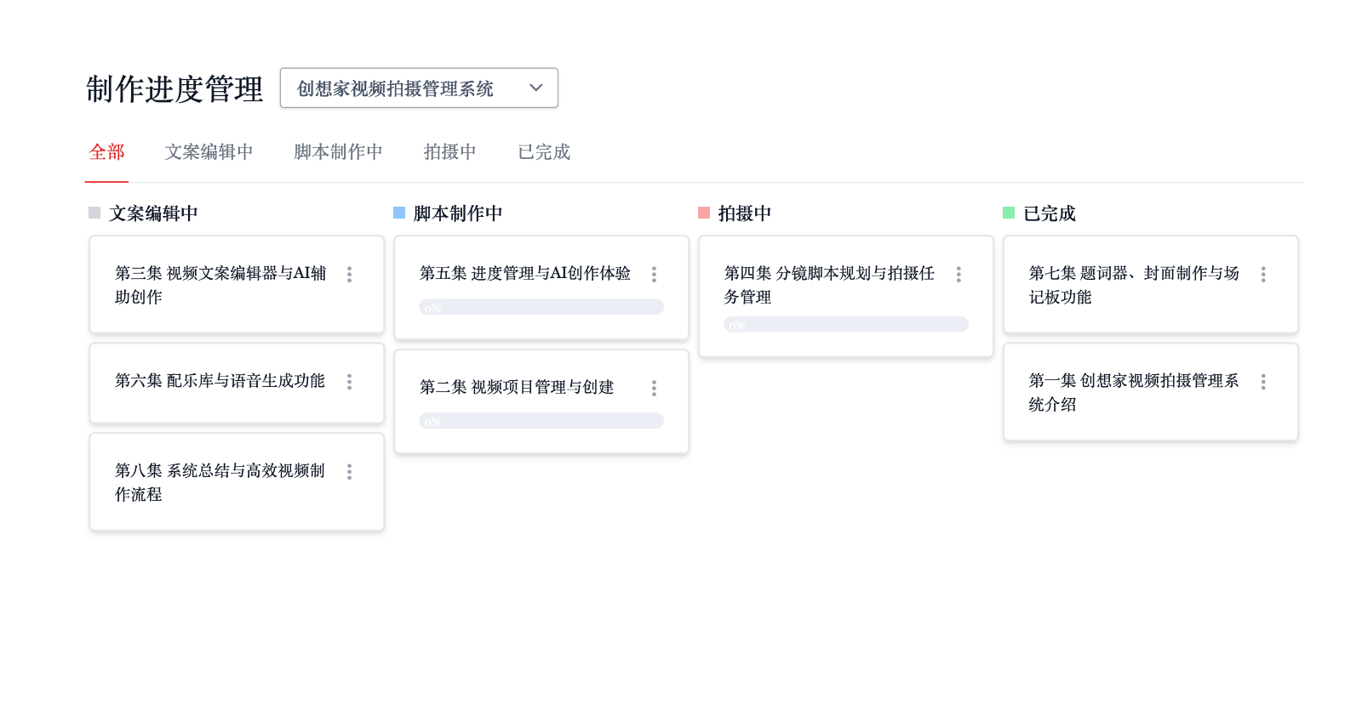Open more options for 第八集 card
The height and width of the screenshot is (705, 1362).
(349, 472)
